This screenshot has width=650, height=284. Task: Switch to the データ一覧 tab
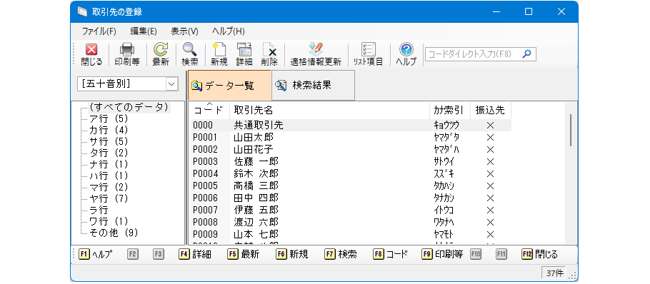[229, 86]
